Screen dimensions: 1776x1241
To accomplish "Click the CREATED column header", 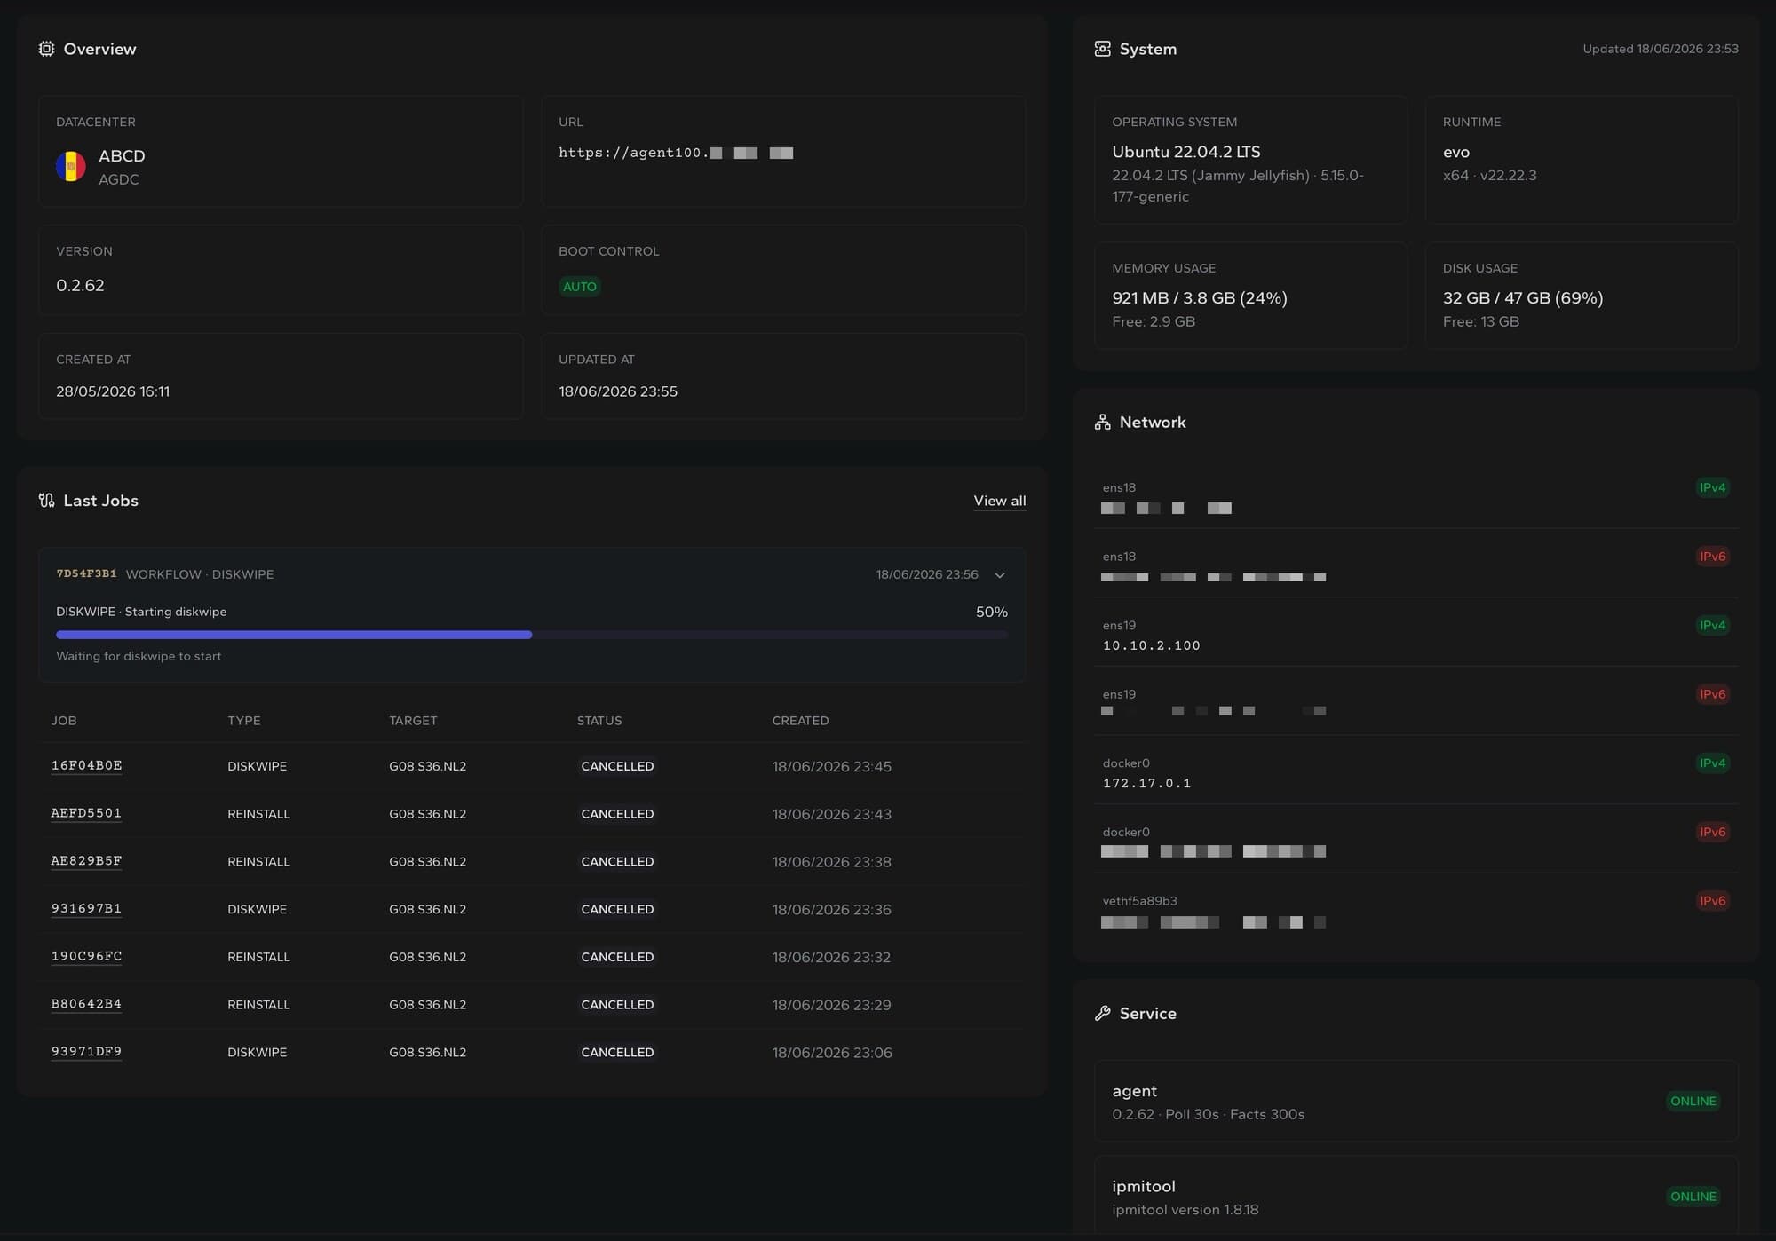I will click(800, 721).
